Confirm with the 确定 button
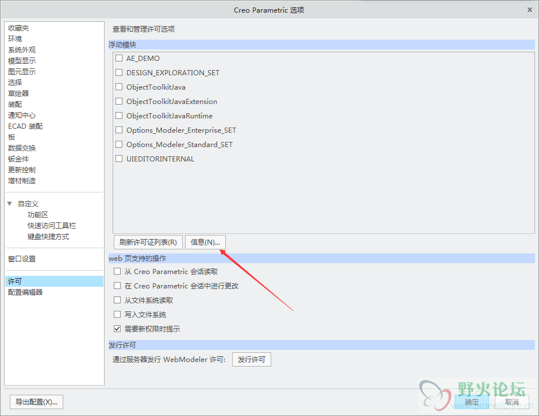Image resolution: width=539 pixels, height=416 pixels. point(472,402)
